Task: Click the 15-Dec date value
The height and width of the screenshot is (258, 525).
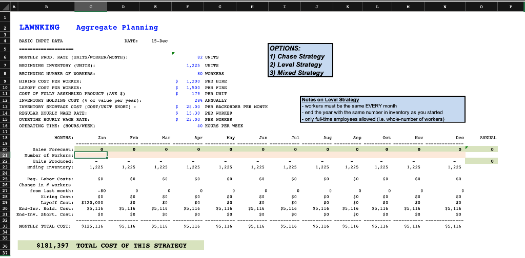Action: tap(159, 41)
